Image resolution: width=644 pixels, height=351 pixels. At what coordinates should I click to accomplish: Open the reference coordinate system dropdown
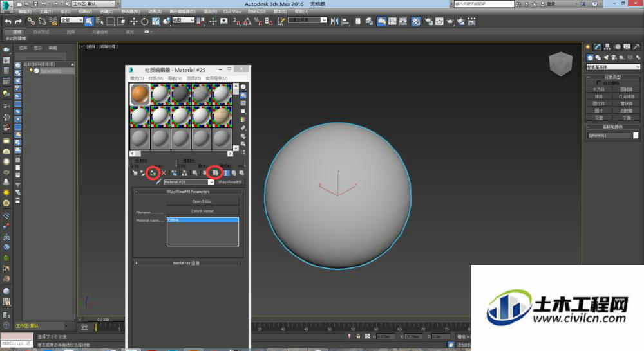click(x=183, y=20)
